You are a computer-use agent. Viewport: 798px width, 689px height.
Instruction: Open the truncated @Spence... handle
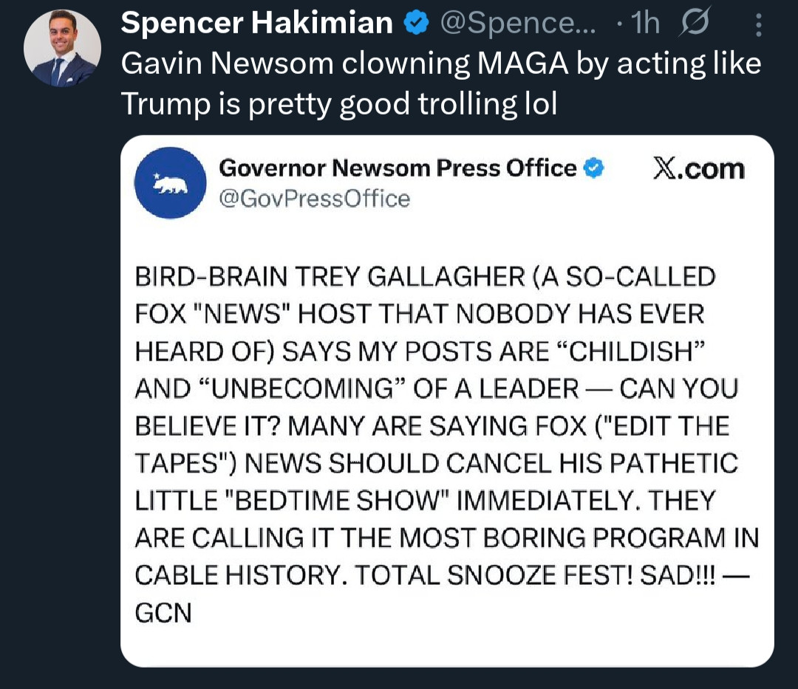tap(517, 24)
